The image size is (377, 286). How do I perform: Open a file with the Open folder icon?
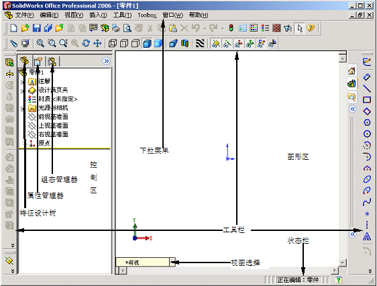click(25, 28)
